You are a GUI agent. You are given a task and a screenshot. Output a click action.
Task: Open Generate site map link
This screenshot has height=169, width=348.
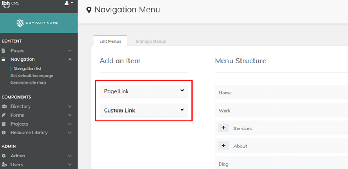click(28, 83)
